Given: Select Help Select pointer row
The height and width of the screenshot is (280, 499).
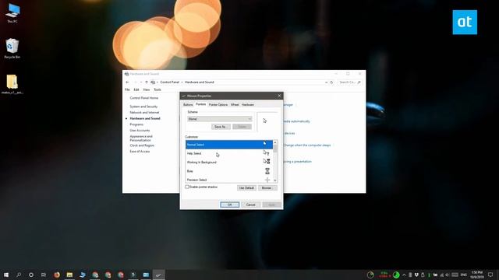Looking at the screenshot, I should click(x=228, y=153).
